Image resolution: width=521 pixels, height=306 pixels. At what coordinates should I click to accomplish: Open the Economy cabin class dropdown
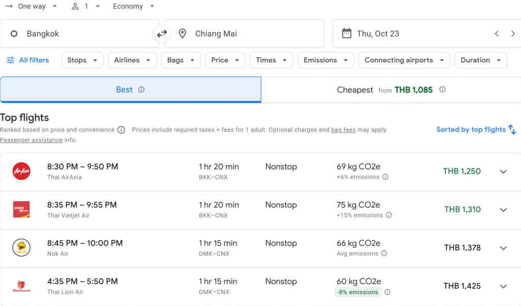(134, 7)
